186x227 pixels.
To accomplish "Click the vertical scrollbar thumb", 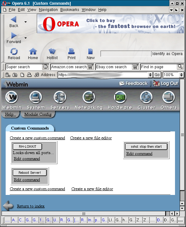I will tap(182, 135).
